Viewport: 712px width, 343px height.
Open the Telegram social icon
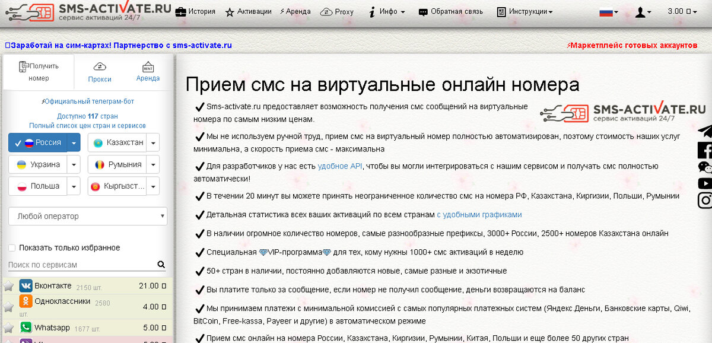[x=705, y=130]
